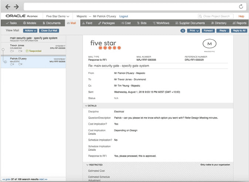Click the magnifier icon in Cross Project Search
Screen dimensions: 249x182
tap(200, 16)
